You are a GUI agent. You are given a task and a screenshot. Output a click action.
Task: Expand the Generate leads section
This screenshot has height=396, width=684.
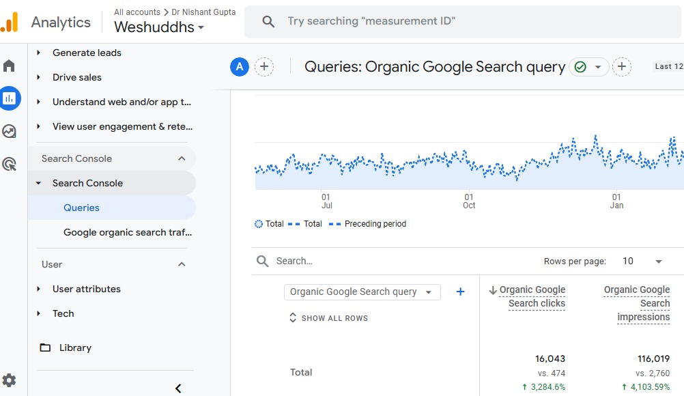[x=38, y=53]
